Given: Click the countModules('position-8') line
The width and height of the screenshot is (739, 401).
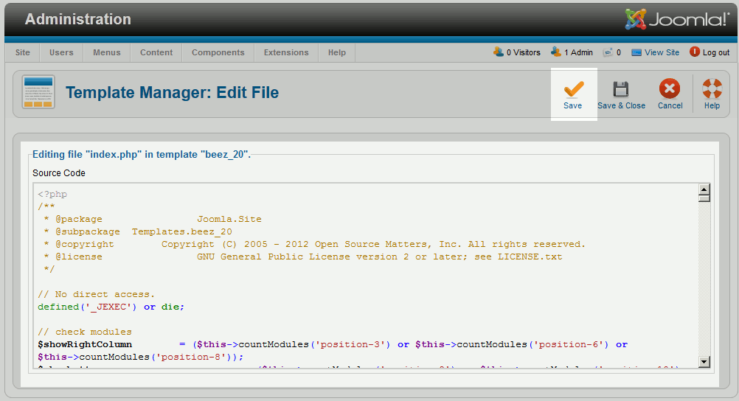Looking at the screenshot, I should (x=141, y=357).
